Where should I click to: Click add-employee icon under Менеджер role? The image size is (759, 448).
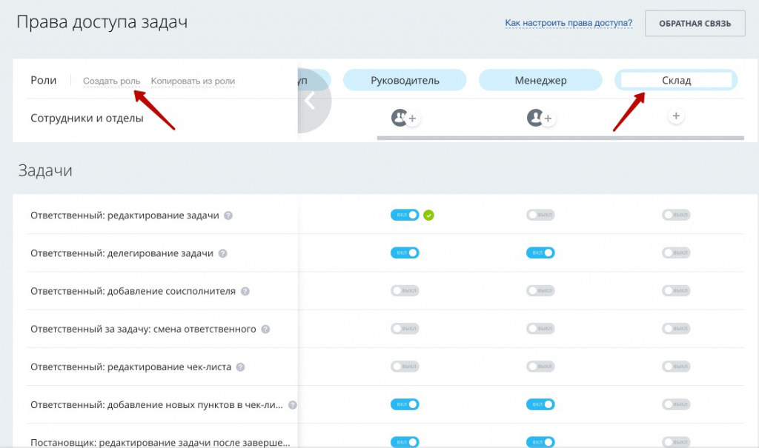540,118
